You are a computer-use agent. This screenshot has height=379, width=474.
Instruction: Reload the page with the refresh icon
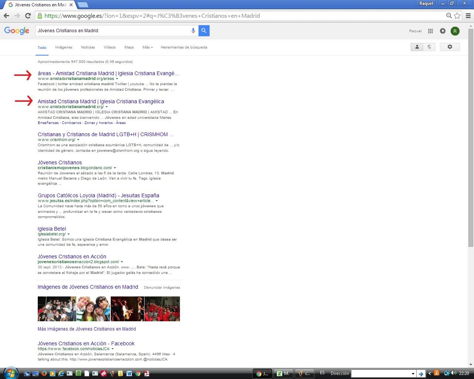28,16
